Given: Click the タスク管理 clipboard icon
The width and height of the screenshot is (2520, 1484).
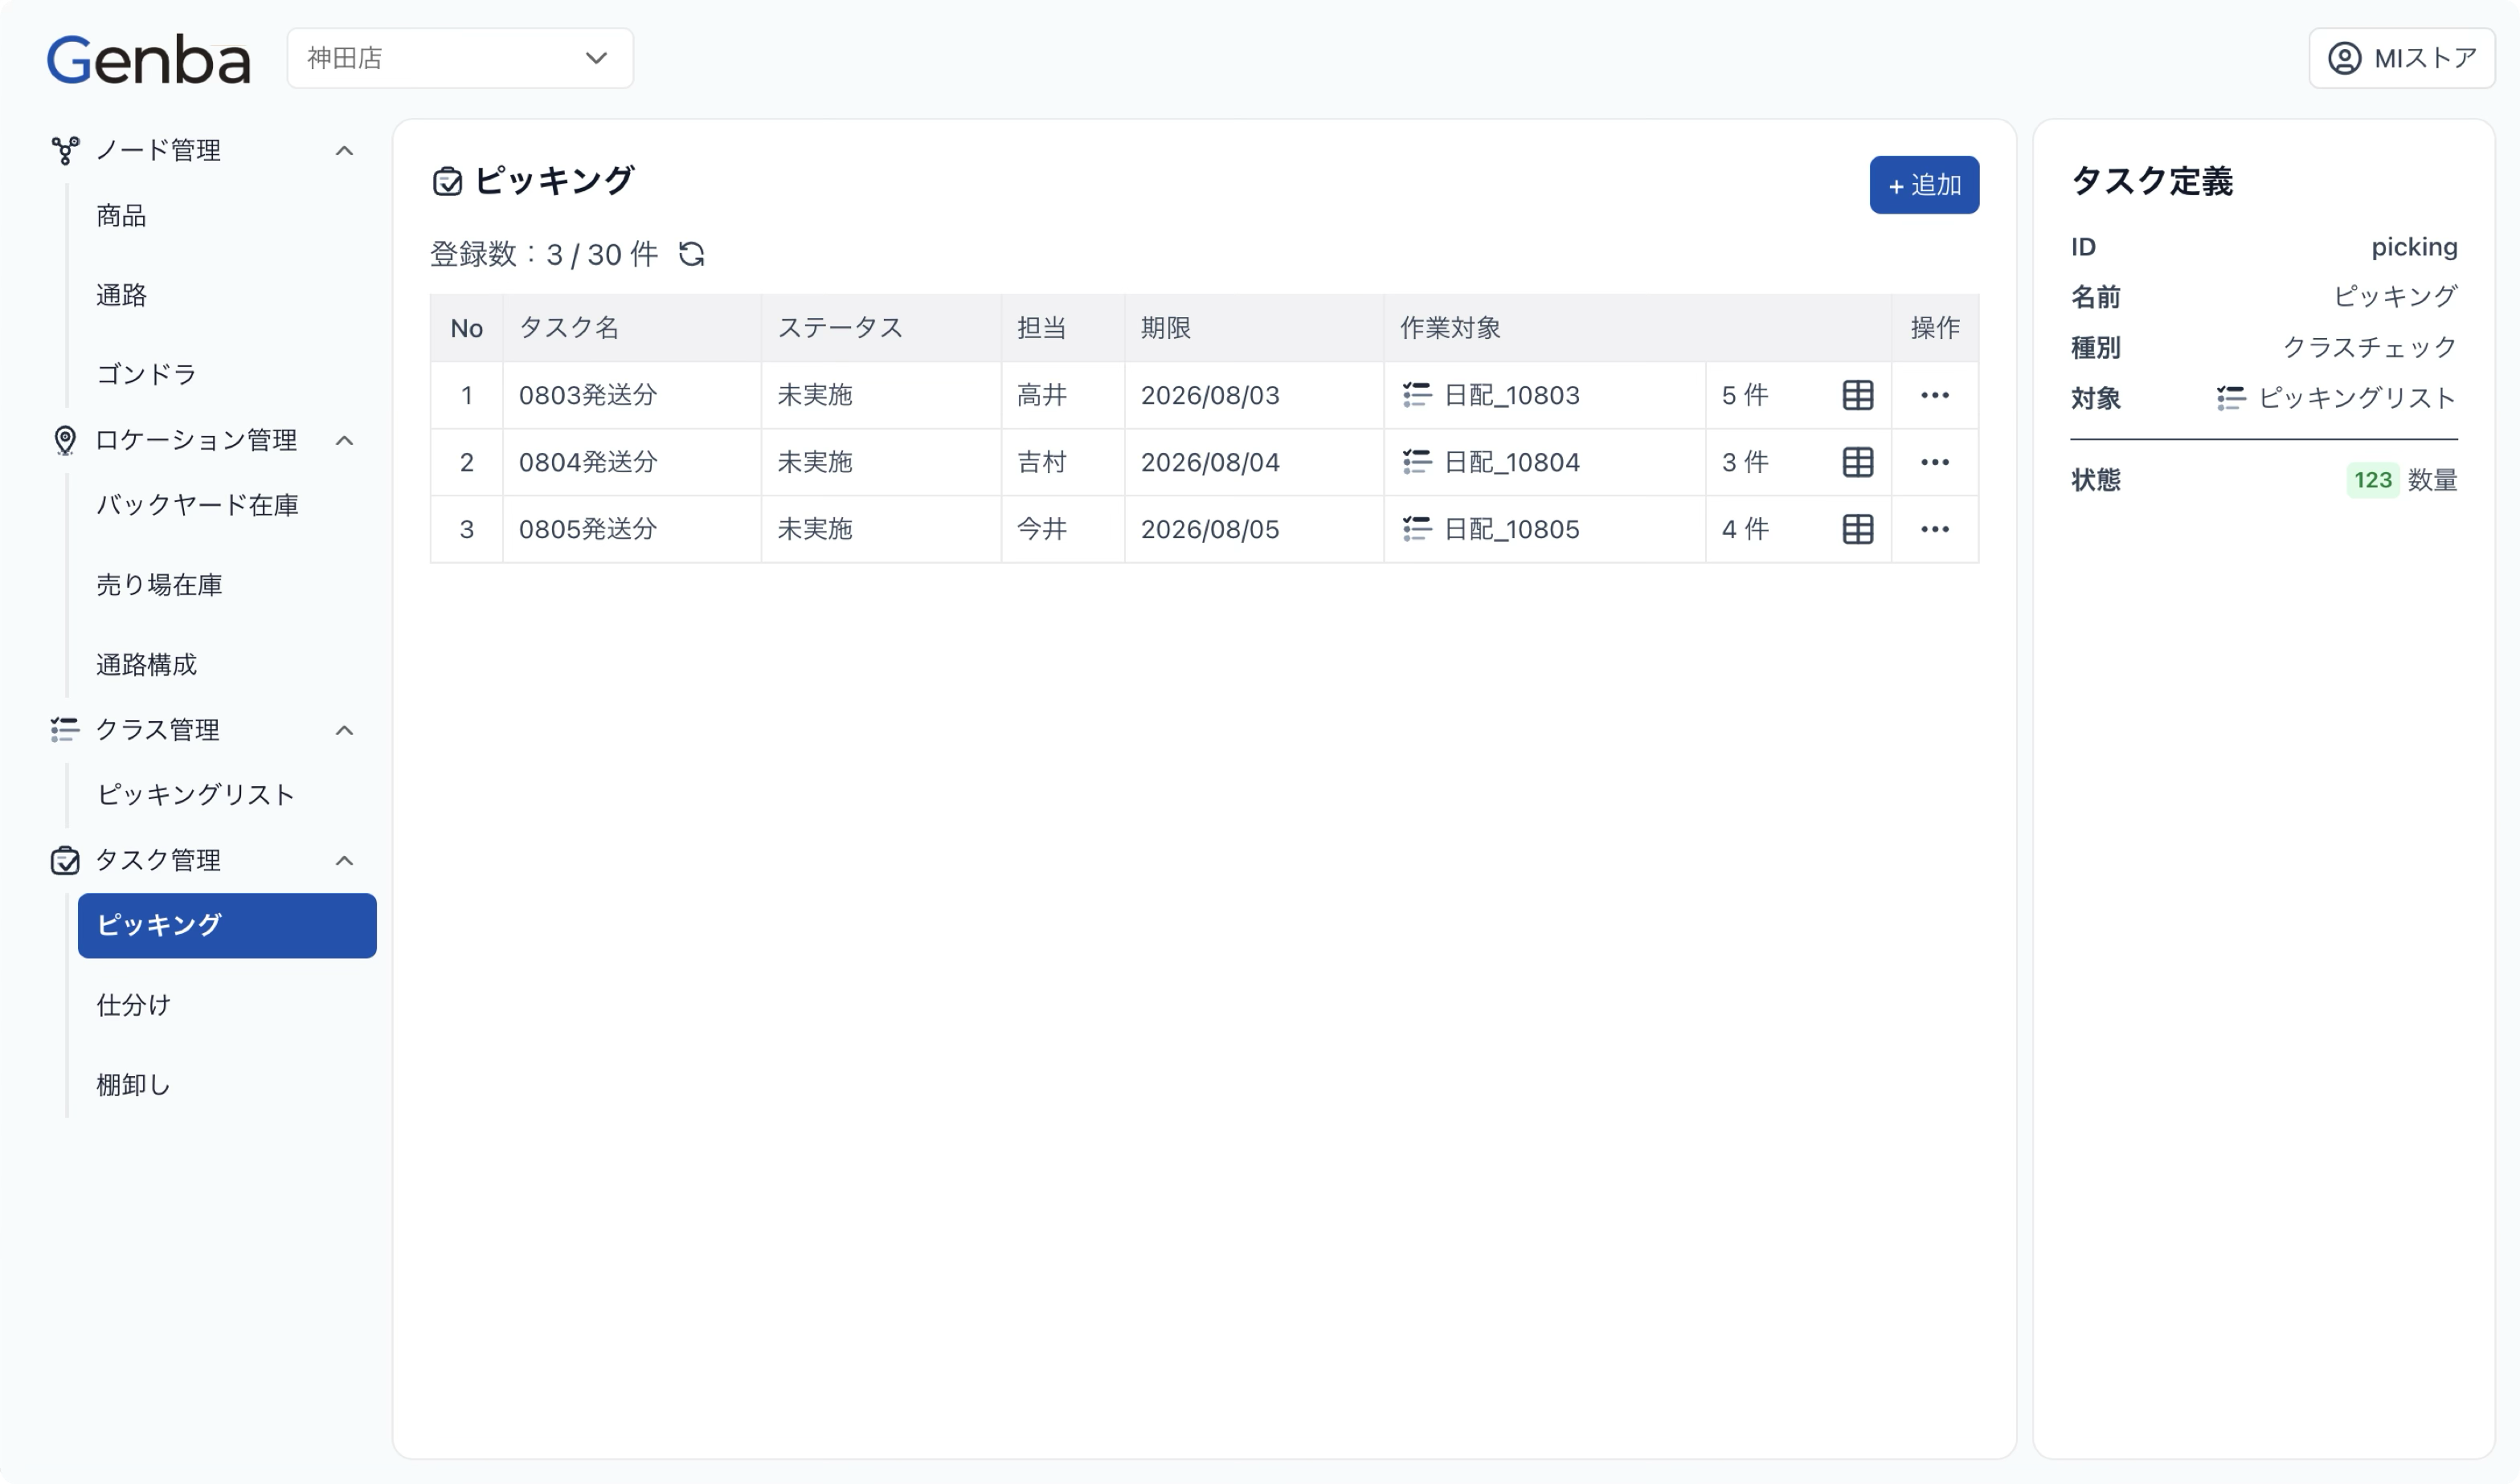Looking at the screenshot, I should pyautogui.click(x=65, y=860).
